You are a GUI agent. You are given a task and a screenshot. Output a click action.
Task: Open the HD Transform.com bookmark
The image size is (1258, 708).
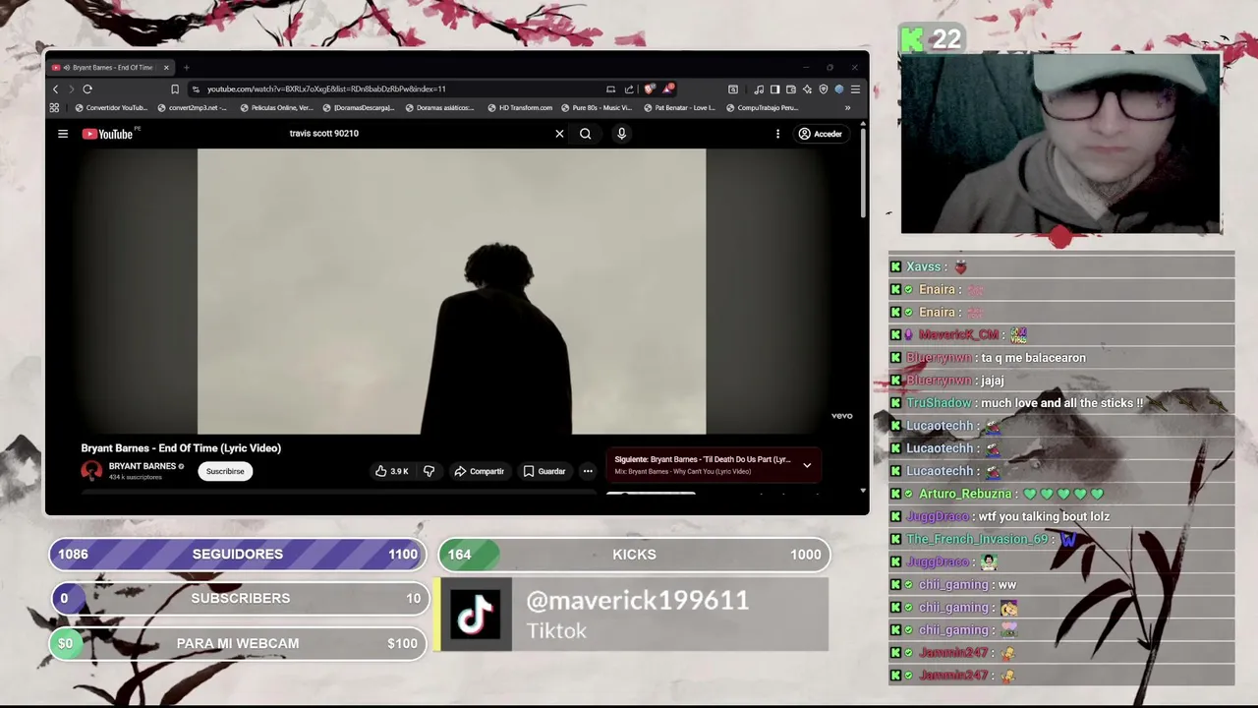[x=521, y=108]
